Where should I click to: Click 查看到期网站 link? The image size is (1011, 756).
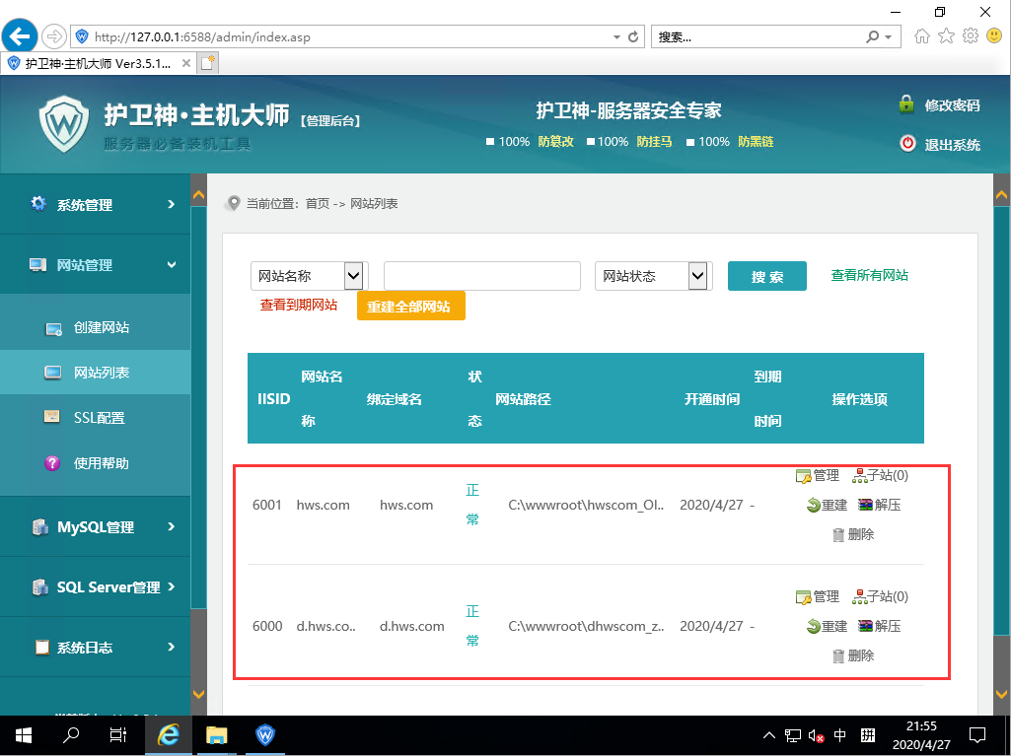(298, 306)
